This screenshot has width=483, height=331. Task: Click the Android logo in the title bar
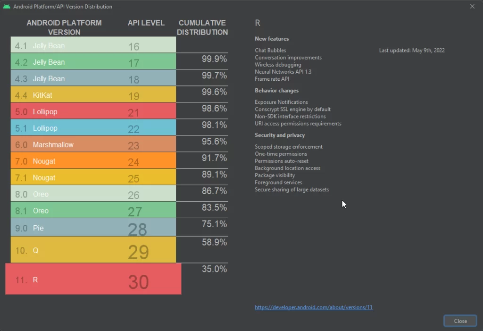(x=7, y=6)
